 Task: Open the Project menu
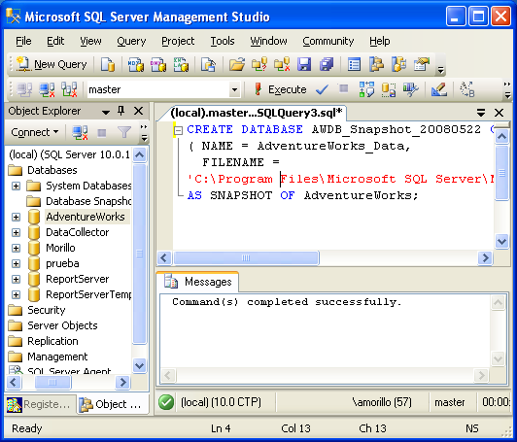pyautogui.click(x=178, y=41)
